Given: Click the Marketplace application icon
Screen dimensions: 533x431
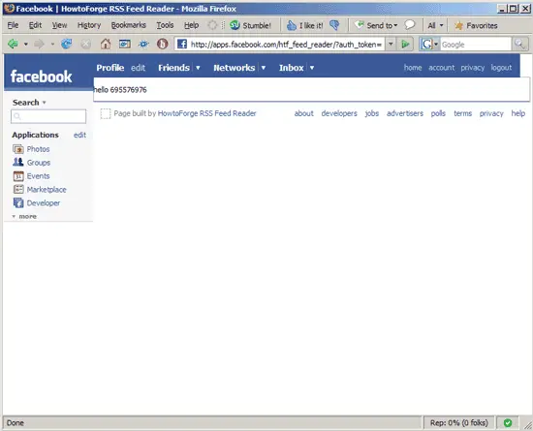Looking at the screenshot, I should [18, 189].
